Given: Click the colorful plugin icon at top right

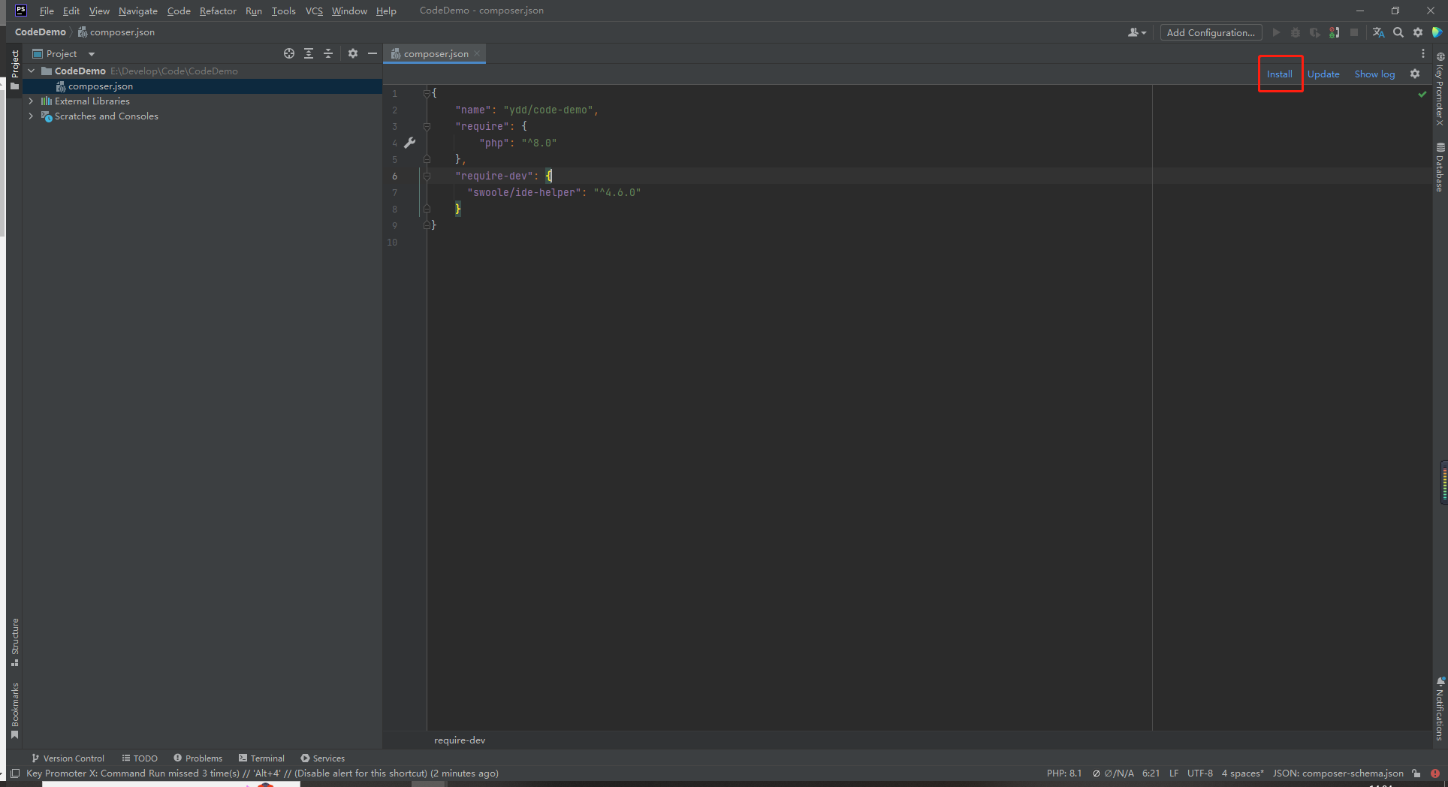Looking at the screenshot, I should point(1437,32).
